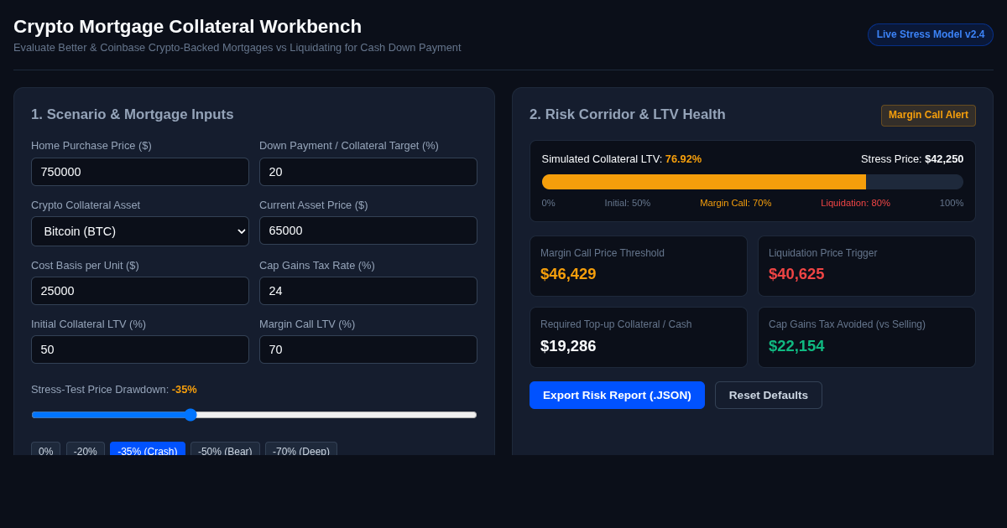Click the '2. Risk Corridor & LTV Health' heading

(628, 115)
